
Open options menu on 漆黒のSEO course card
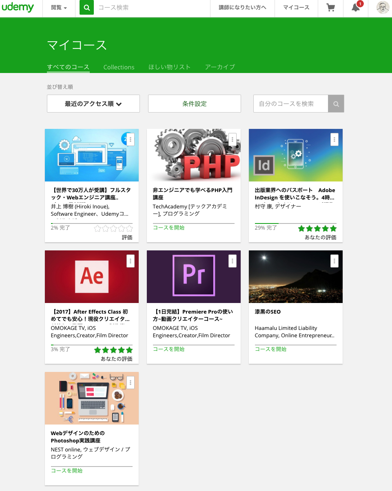pyautogui.click(x=334, y=261)
